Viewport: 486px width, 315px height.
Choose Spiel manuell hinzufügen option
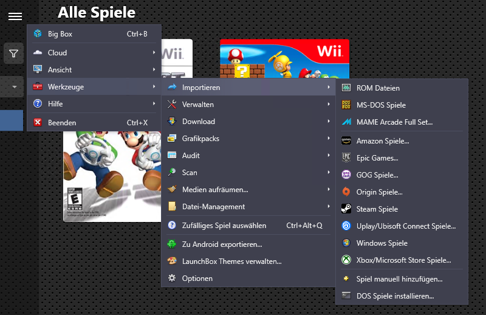point(399,279)
